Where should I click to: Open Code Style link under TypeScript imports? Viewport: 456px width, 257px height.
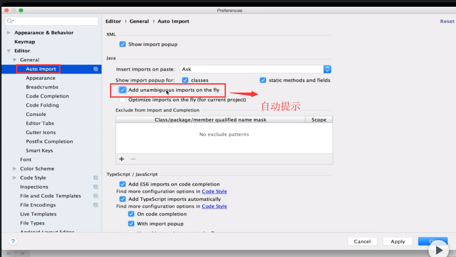point(214,206)
